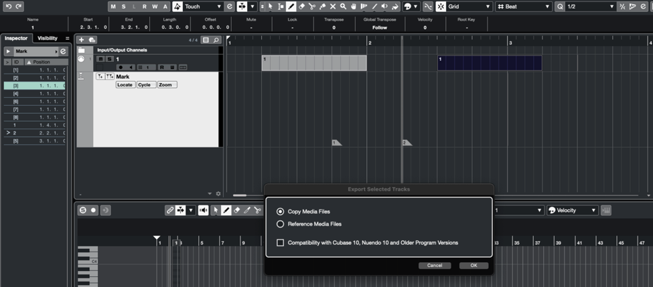Pick the Split scissors tool
This screenshot has height=287, width=653.
click(x=312, y=6)
